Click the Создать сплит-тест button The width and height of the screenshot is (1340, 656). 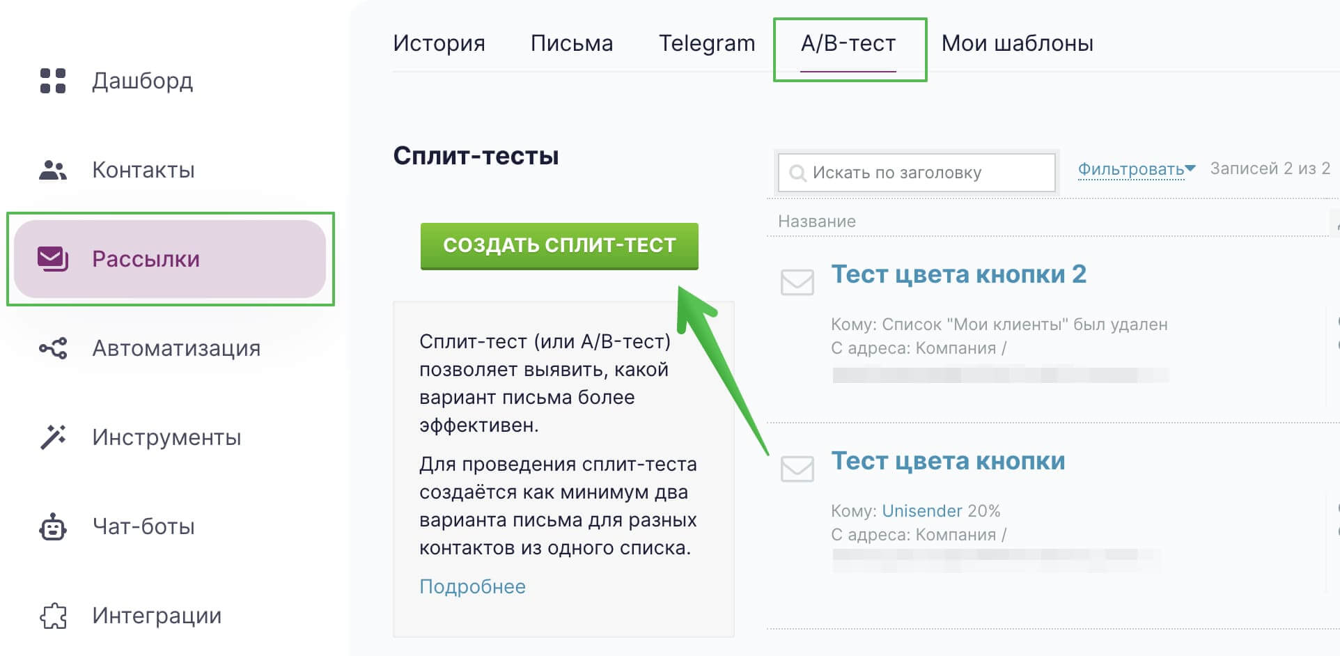coord(559,246)
